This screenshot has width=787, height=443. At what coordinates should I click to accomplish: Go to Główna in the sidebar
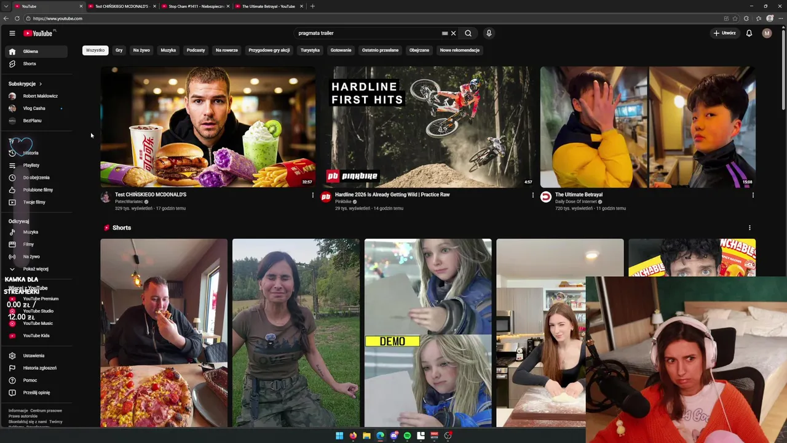pyautogui.click(x=37, y=52)
